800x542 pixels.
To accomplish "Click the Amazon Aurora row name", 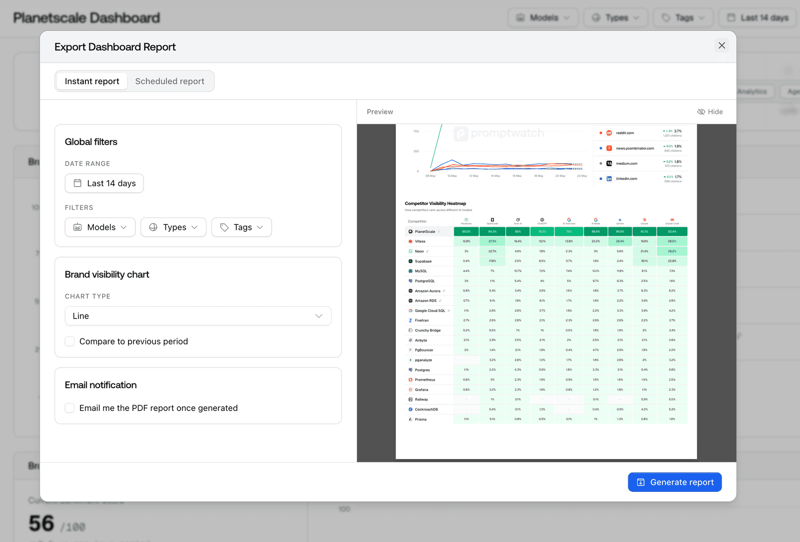I will click(x=427, y=291).
